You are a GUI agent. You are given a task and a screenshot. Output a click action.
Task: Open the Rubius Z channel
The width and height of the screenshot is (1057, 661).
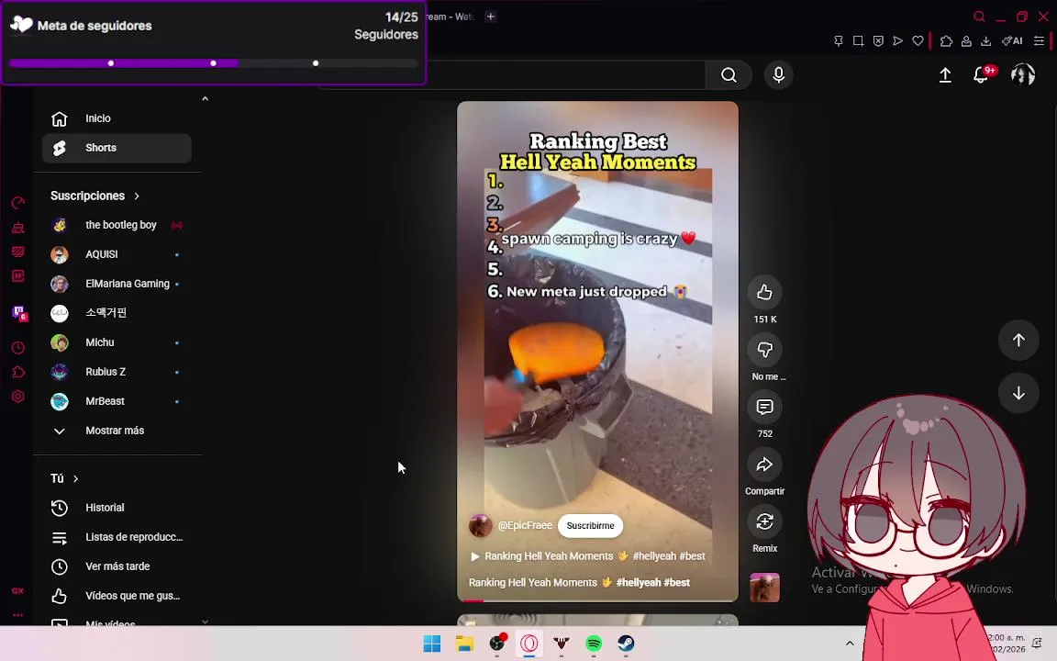[117, 372]
